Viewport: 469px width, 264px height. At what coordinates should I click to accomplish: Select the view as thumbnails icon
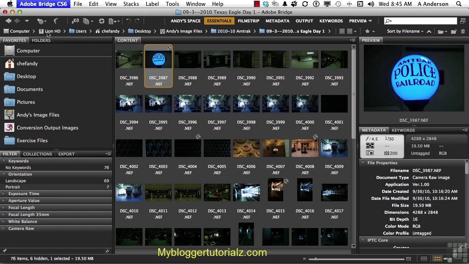click(x=437, y=258)
